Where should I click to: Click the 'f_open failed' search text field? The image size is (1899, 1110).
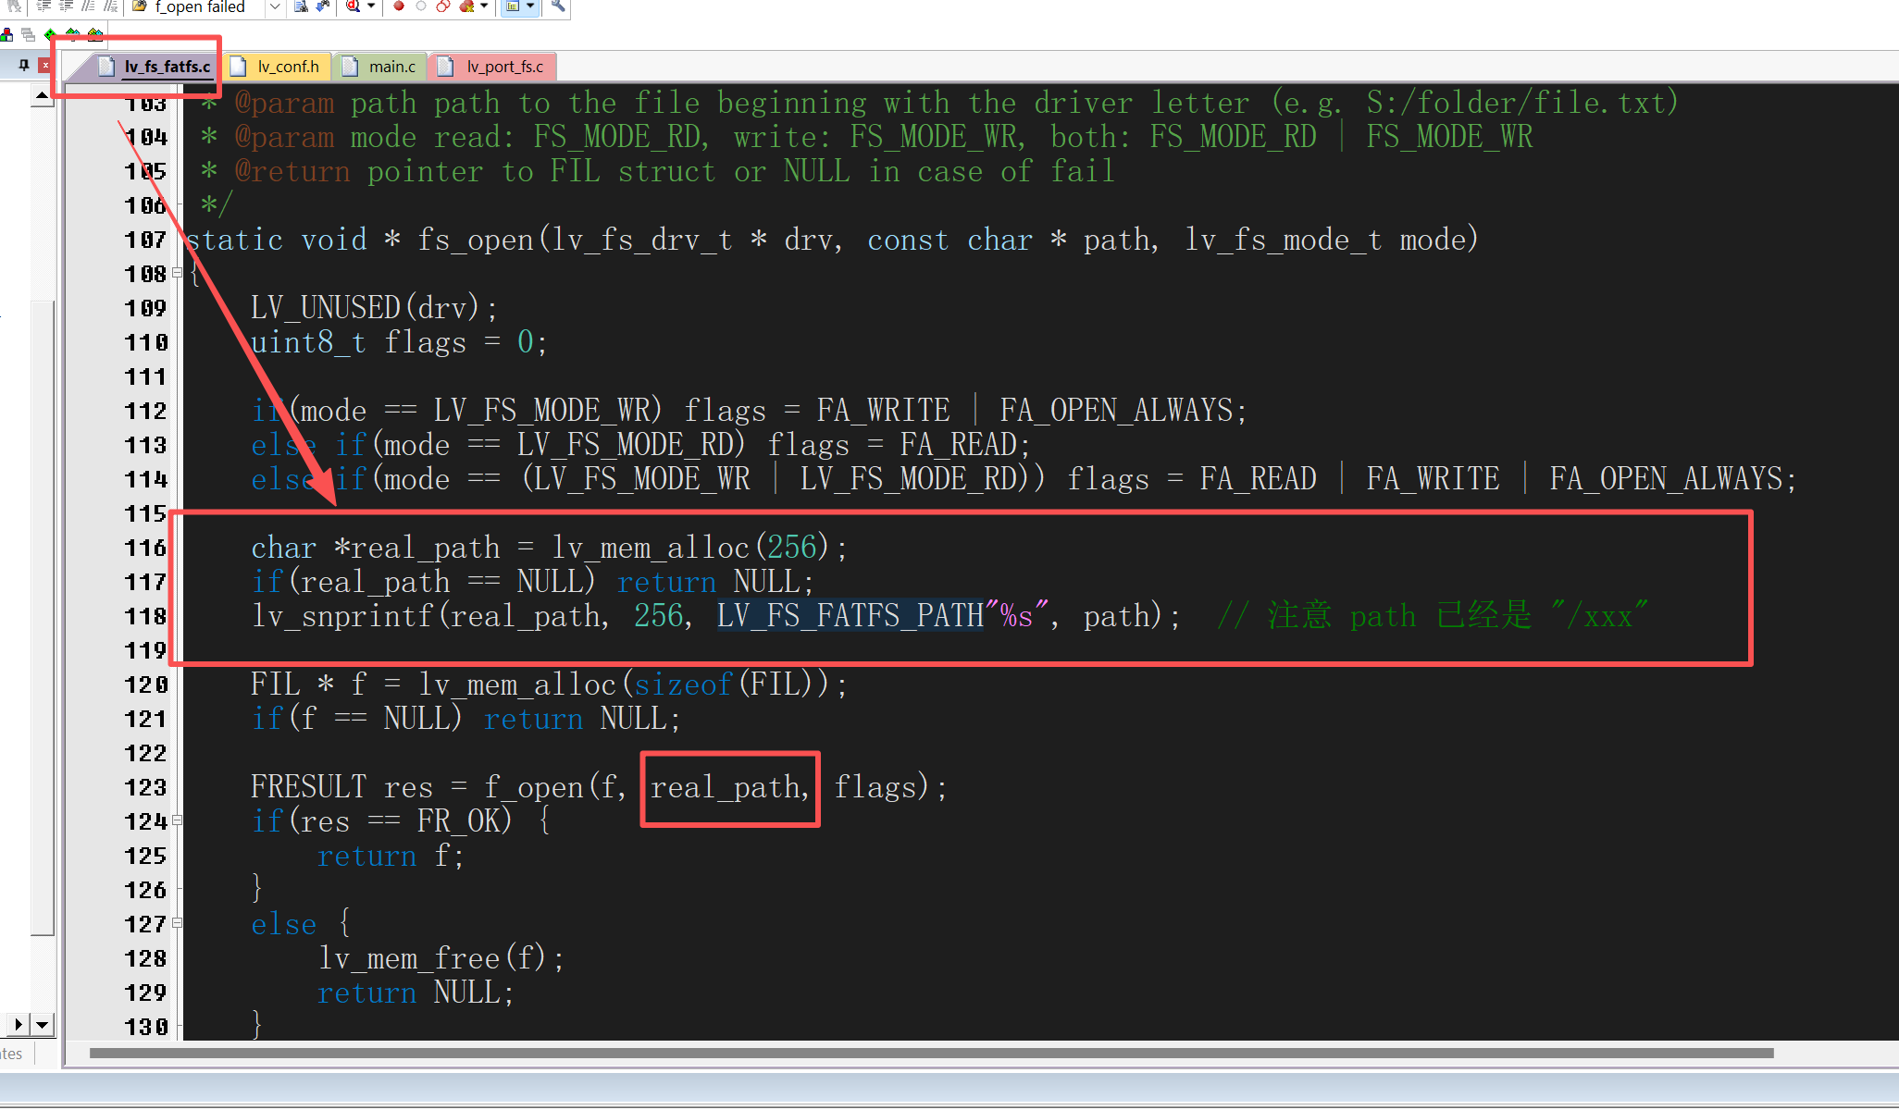point(200,7)
